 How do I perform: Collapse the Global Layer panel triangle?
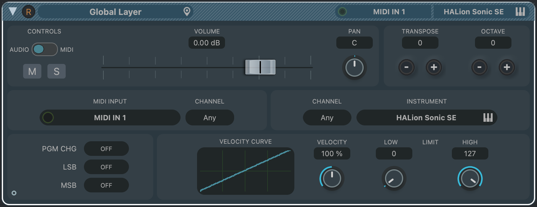(13, 12)
